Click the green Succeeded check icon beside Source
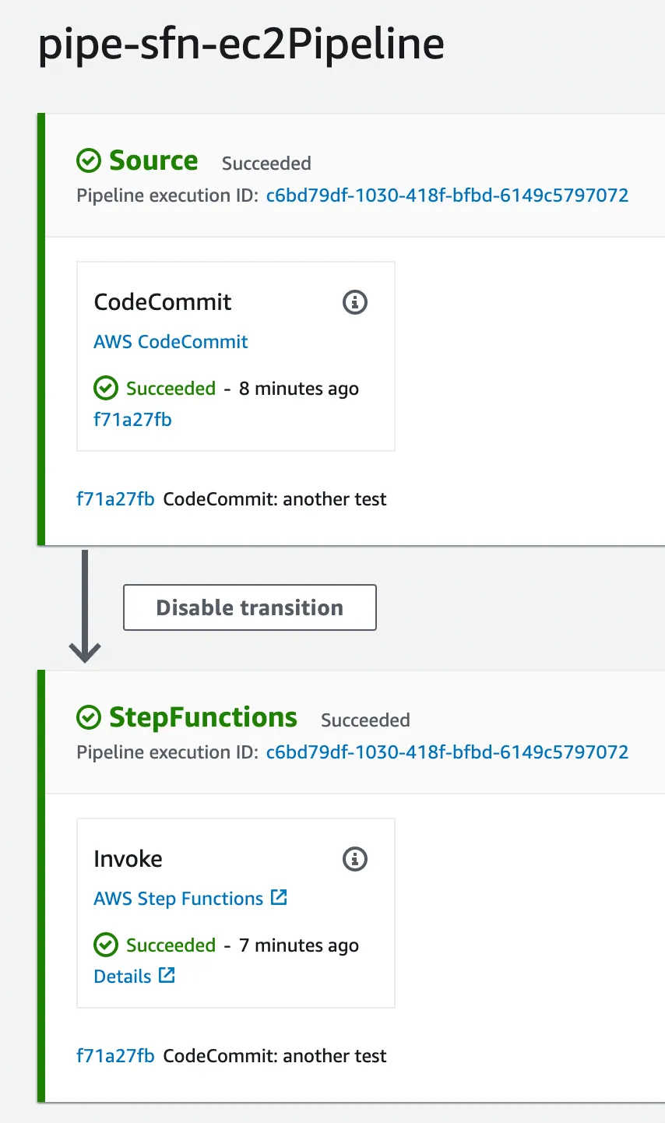Viewport: 665px width, 1123px height. pyautogui.click(x=88, y=160)
